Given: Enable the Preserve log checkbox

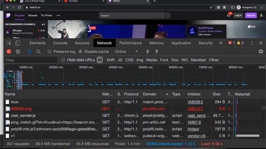Looking at the screenshot, I should (49, 51).
